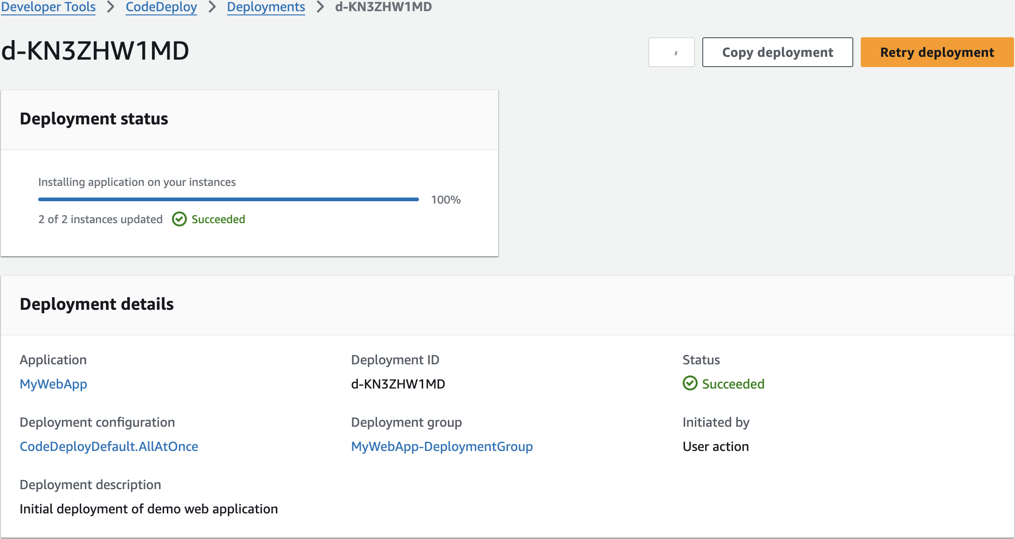The image size is (1015, 539).
Task: Open the Developer Tools breadcrumb link
Action: (48, 7)
